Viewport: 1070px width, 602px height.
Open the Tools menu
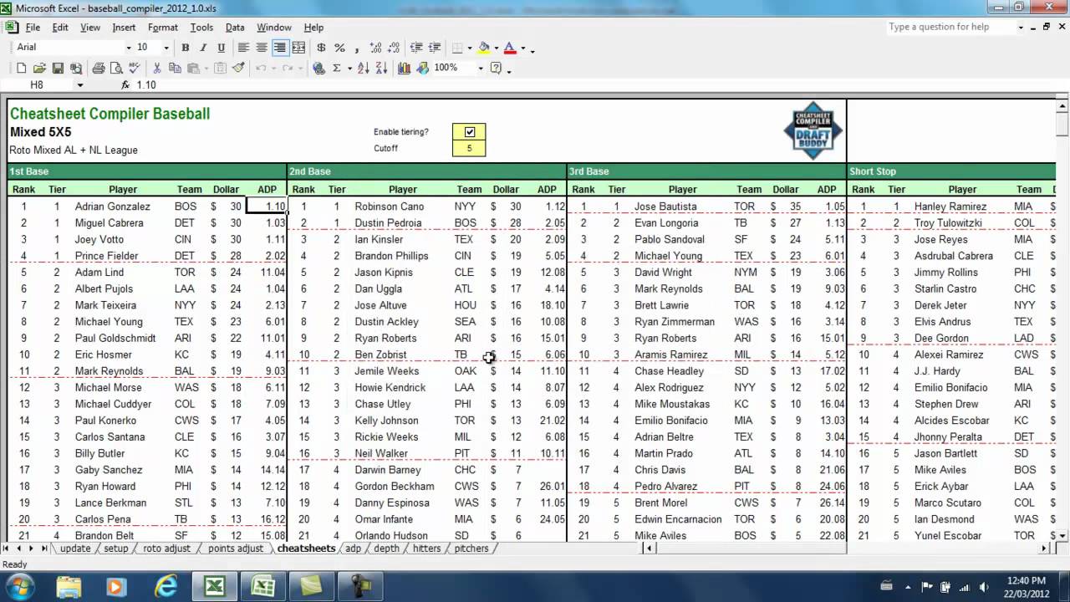click(201, 28)
